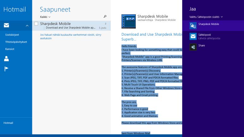The height and width of the screenshot is (137, 244).
Task: Click the '3. joulu' message date
Action: click(x=103, y=28)
